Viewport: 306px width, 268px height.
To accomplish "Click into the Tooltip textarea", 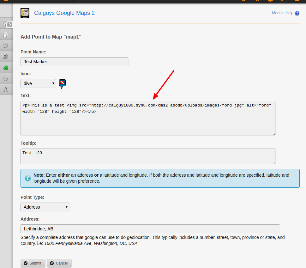I will [148, 156].
